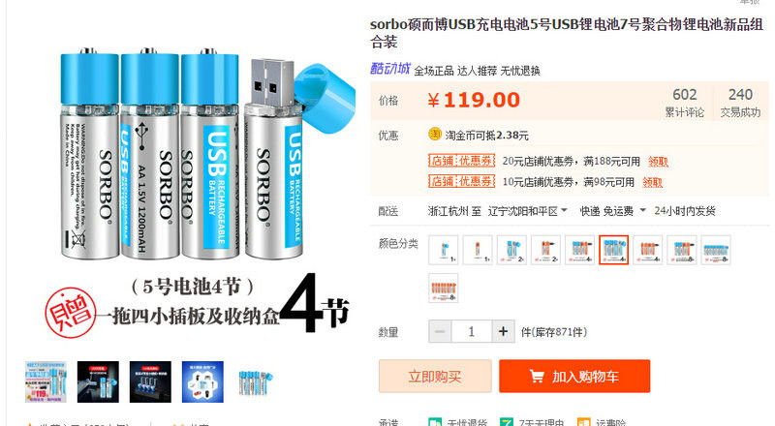Open the destination 辽宁沈阳和平区 dropdown
775x426 pixels.
coord(527,211)
